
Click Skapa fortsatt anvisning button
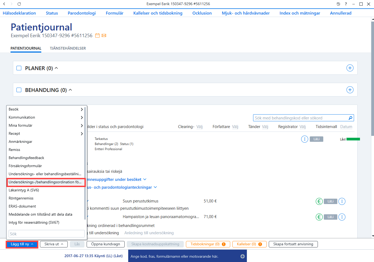click(x=293, y=244)
